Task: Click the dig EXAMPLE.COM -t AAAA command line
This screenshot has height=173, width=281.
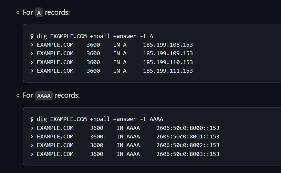Action: coord(96,119)
